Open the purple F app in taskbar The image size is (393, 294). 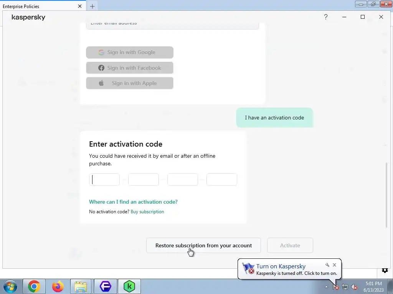(106, 286)
